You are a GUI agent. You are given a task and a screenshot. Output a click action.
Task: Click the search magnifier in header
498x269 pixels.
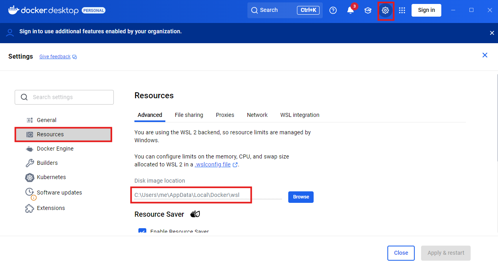tap(255, 10)
